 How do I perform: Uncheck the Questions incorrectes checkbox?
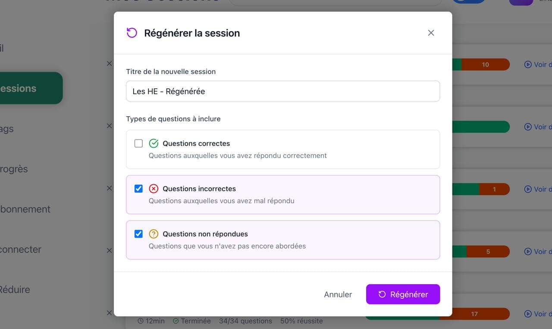(x=138, y=188)
